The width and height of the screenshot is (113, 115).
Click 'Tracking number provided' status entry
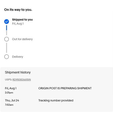coord(56,100)
